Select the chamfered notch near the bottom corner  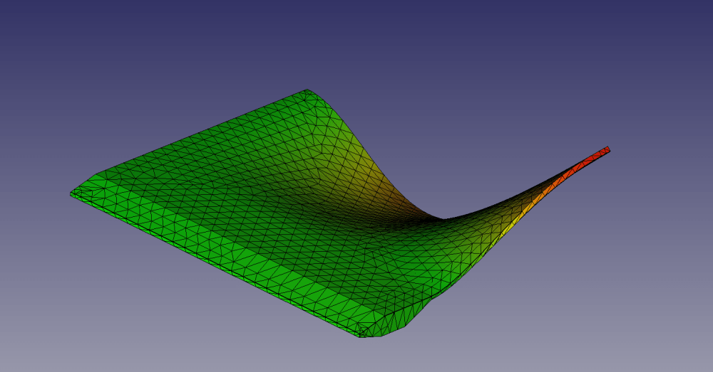pyautogui.click(x=419, y=313)
